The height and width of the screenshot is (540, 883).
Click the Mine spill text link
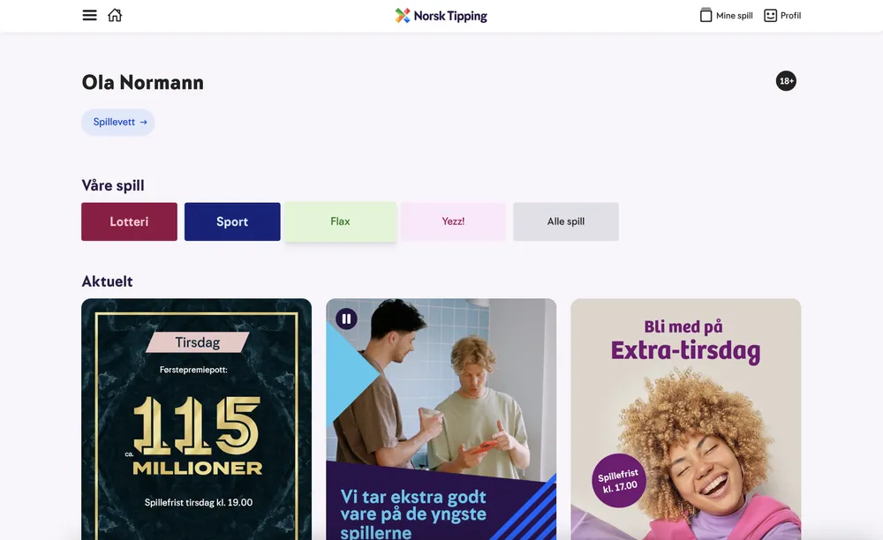pyautogui.click(x=735, y=16)
